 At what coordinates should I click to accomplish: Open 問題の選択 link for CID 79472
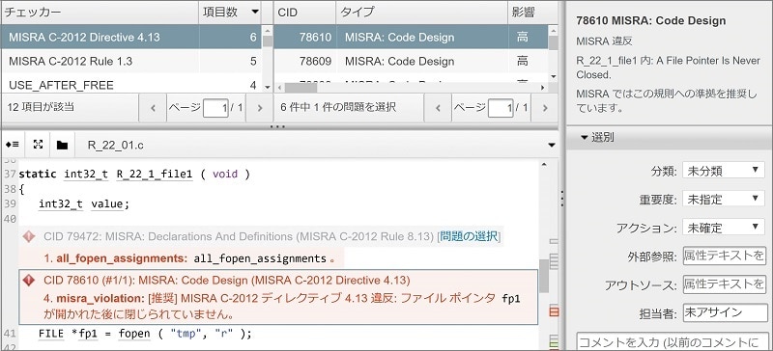(x=469, y=237)
